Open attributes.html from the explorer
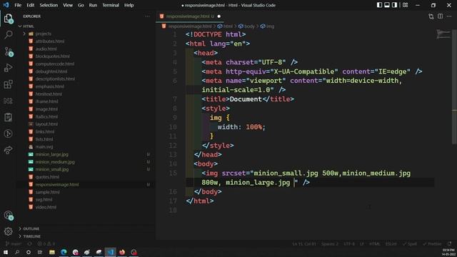The height and width of the screenshot is (257, 457). pos(50,41)
